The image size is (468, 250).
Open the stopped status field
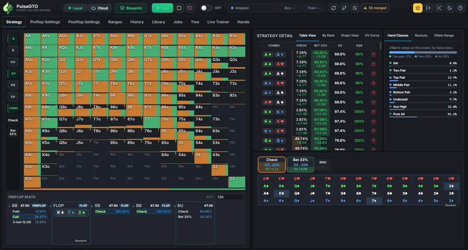[x=252, y=8]
